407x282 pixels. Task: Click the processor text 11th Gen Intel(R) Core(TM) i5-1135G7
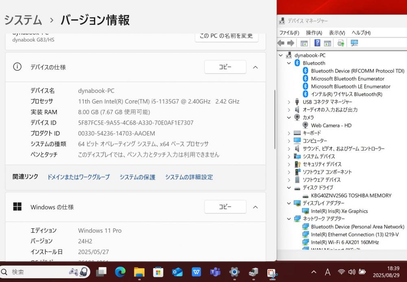[129, 101]
